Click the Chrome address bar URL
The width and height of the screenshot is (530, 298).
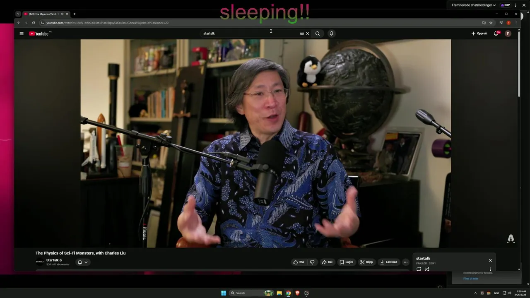pos(108,23)
